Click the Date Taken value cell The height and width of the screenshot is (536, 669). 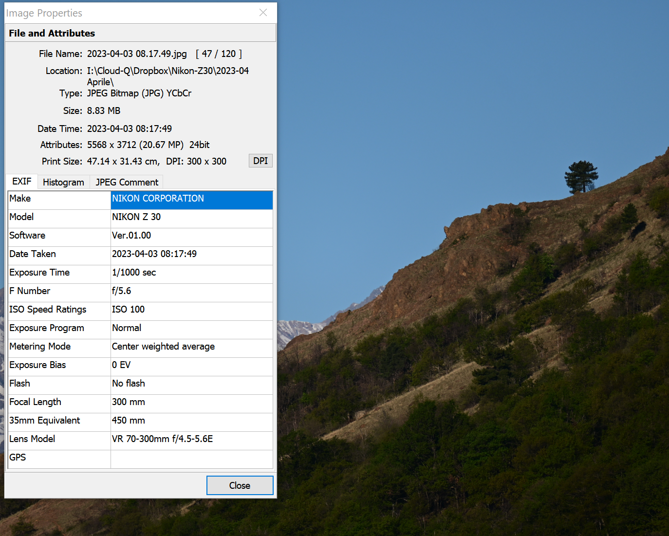(x=191, y=254)
